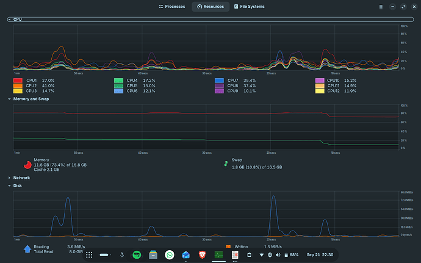Select the CPU12 yellow color swatch
Viewport: 421px width, 263px height.
320,91
